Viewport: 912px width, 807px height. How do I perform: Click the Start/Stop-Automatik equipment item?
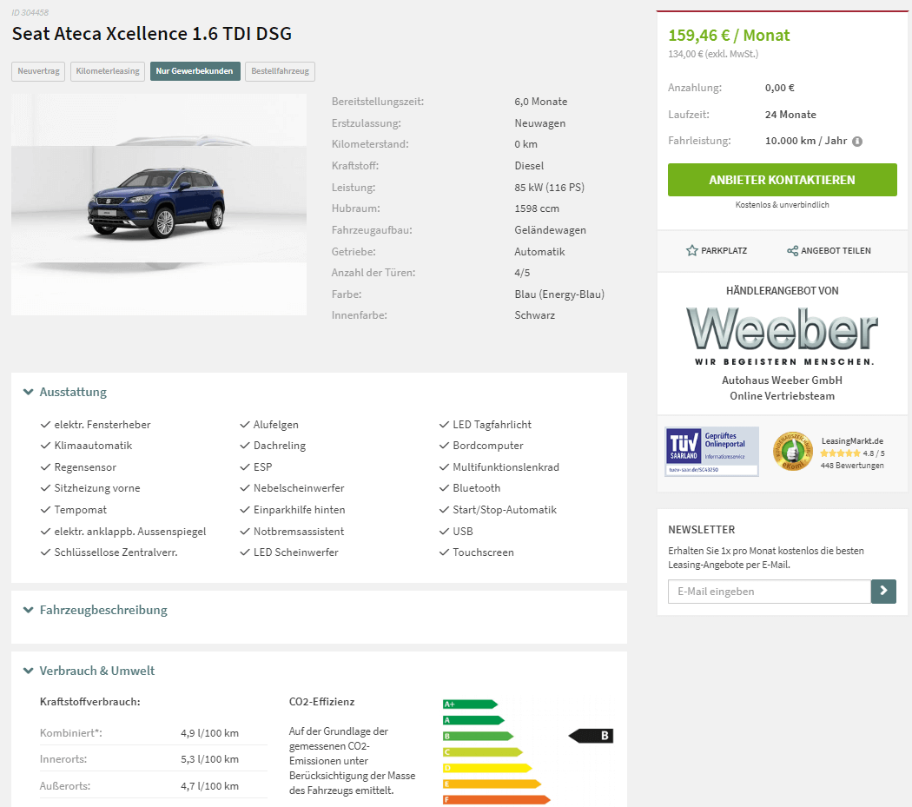click(x=505, y=510)
